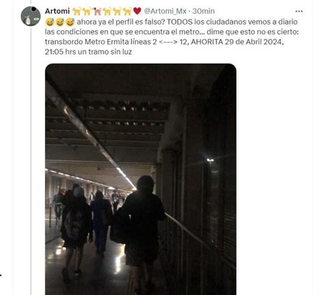Click the vertical thread line below the avatar
Image resolution: width=324 pixels, height=295 pixels.
pos(31,160)
